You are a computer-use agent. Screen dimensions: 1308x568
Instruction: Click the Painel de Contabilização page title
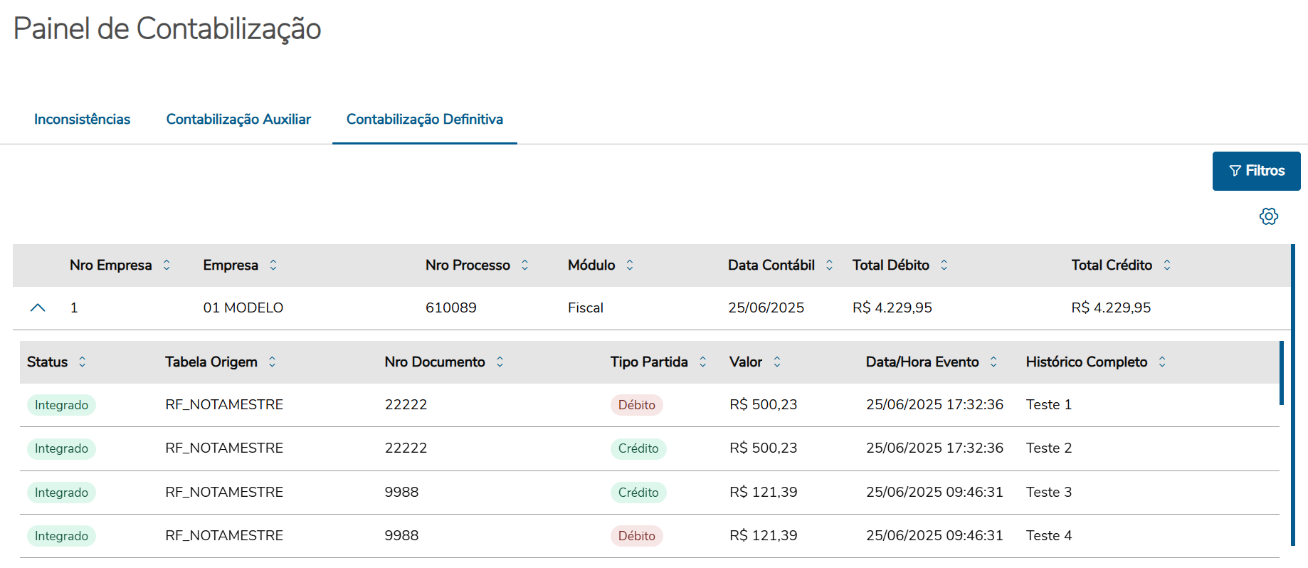167,28
